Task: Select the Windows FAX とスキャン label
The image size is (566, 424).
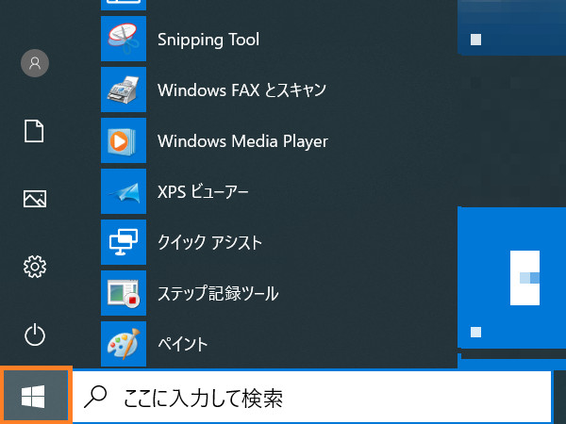Action: click(241, 90)
